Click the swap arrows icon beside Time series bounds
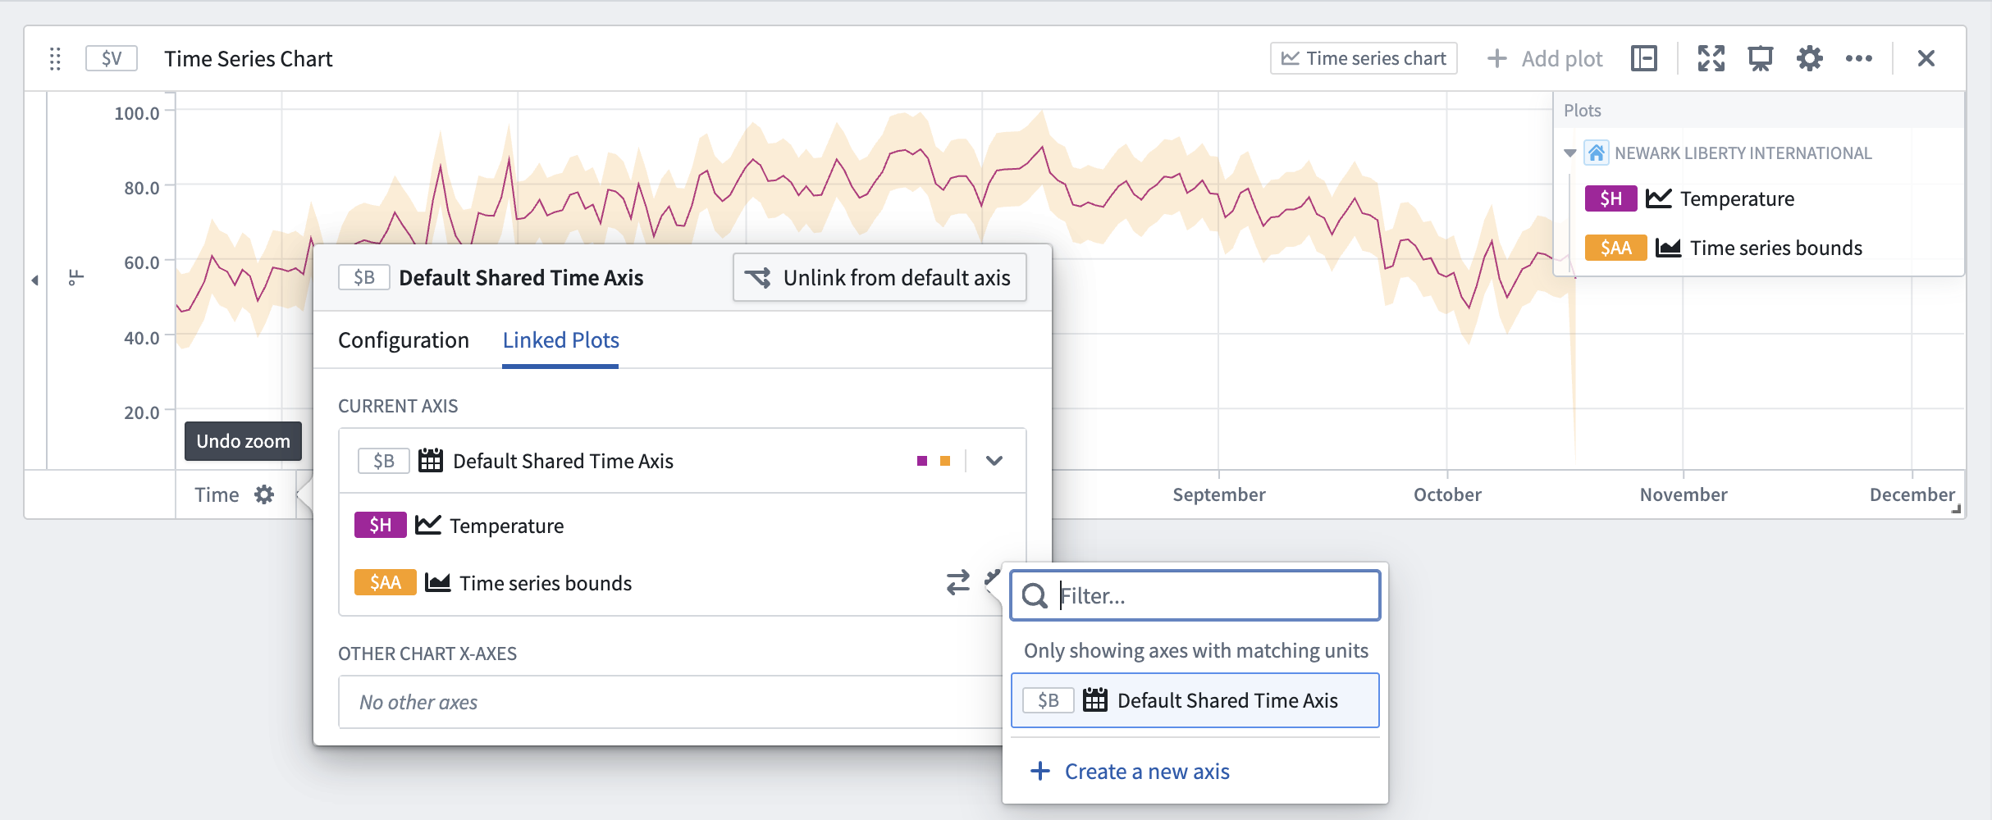This screenshot has width=1992, height=820. click(x=957, y=582)
